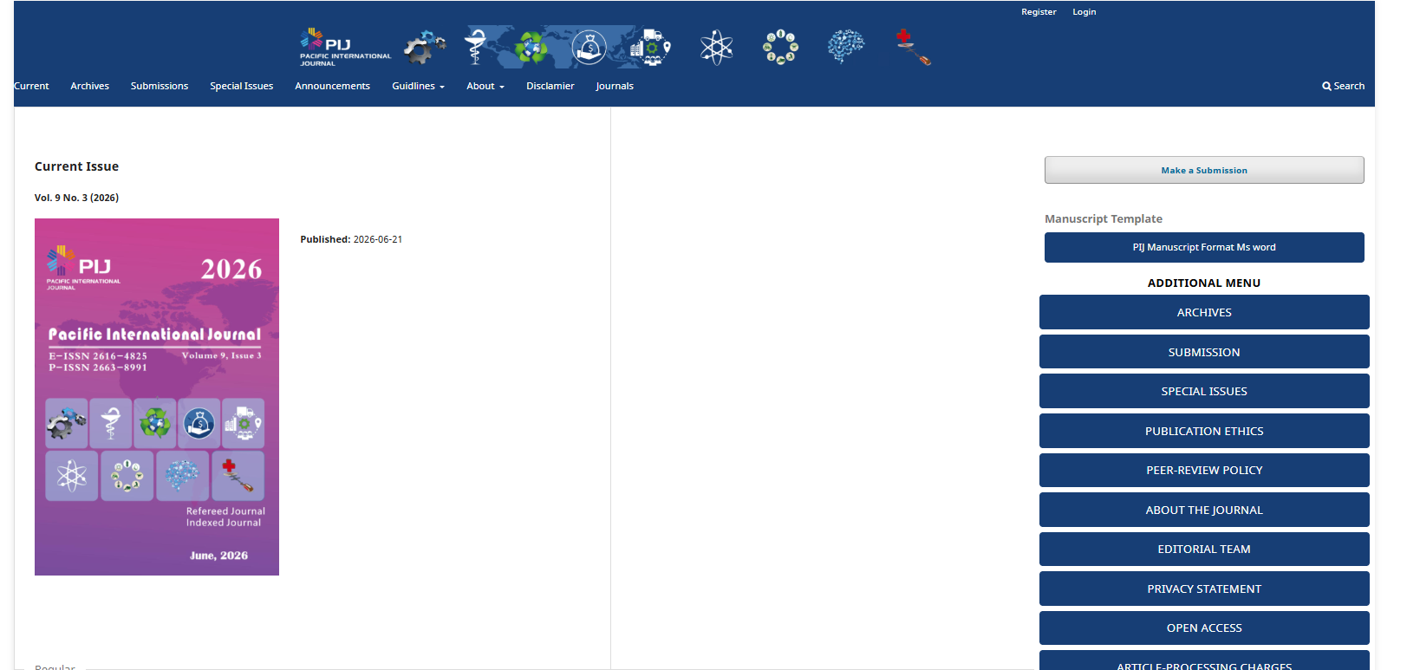Expand the About dropdown menu

(x=485, y=86)
